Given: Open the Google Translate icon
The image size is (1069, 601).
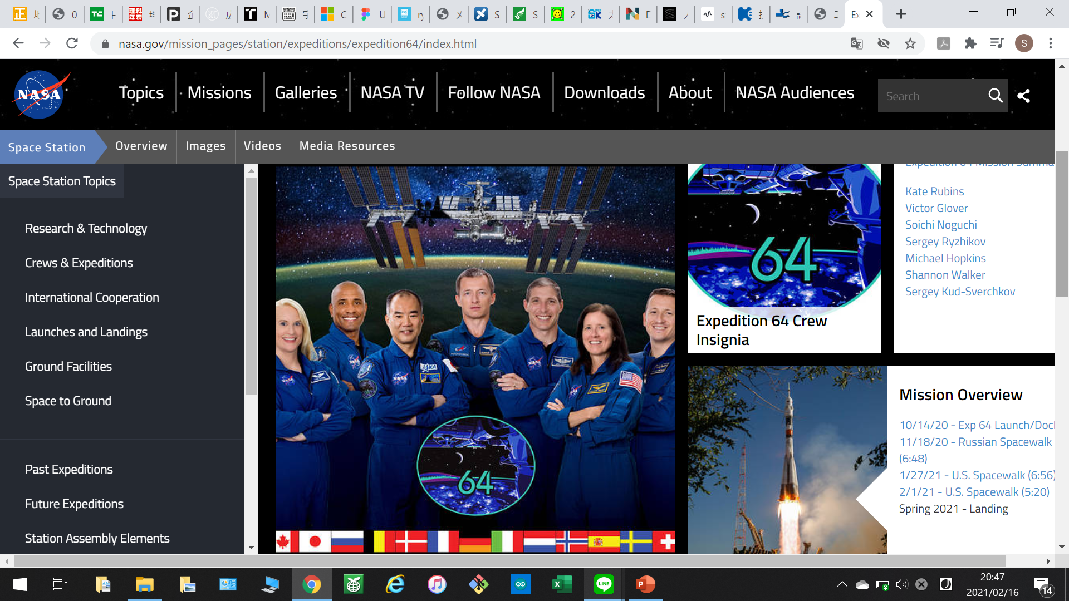Looking at the screenshot, I should 857,43.
